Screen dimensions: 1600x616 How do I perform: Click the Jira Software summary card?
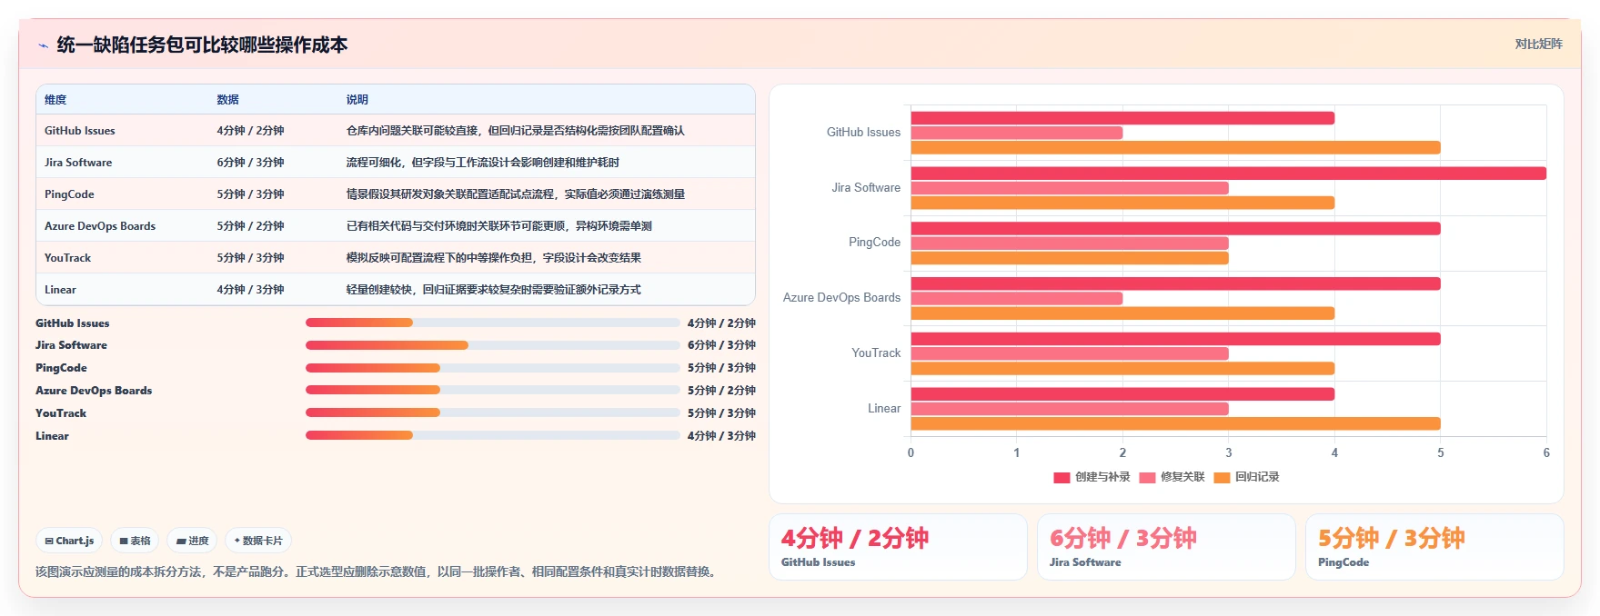pos(1166,547)
